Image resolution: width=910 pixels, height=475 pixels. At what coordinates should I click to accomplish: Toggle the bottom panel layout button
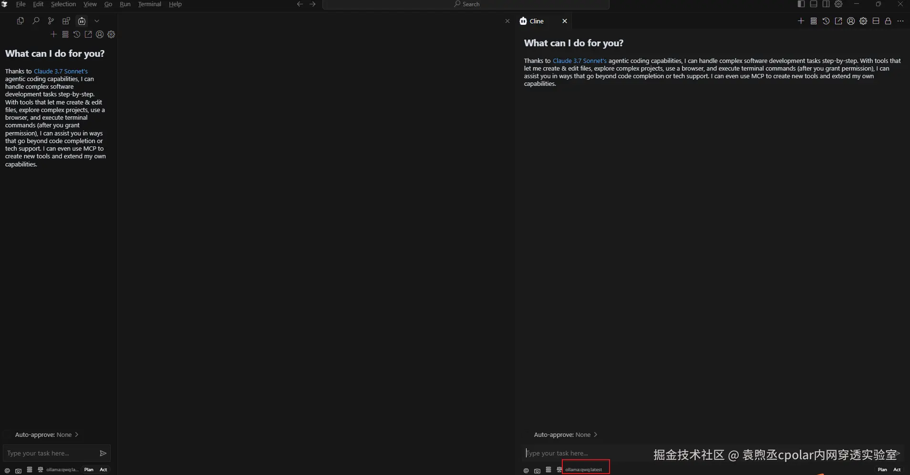pos(814,4)
